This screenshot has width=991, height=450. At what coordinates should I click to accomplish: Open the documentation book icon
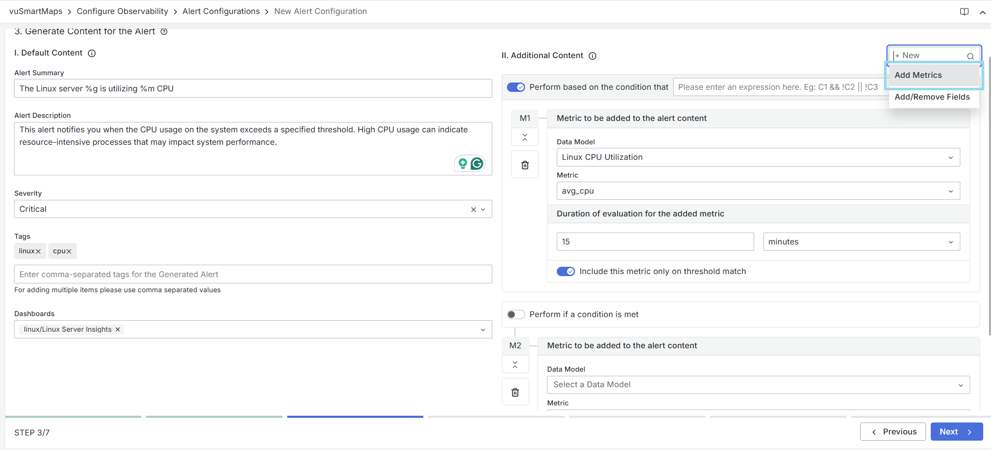(964, 11)
